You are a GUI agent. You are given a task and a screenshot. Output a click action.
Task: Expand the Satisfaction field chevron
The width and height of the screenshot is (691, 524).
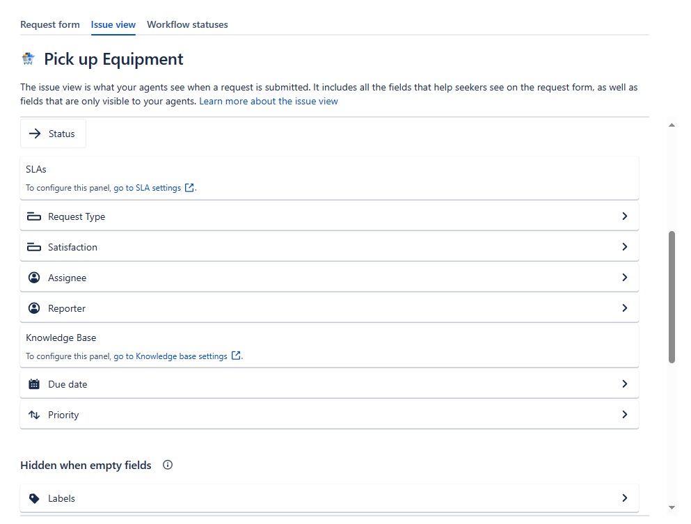pyautogui.click(x=624, y=247)
